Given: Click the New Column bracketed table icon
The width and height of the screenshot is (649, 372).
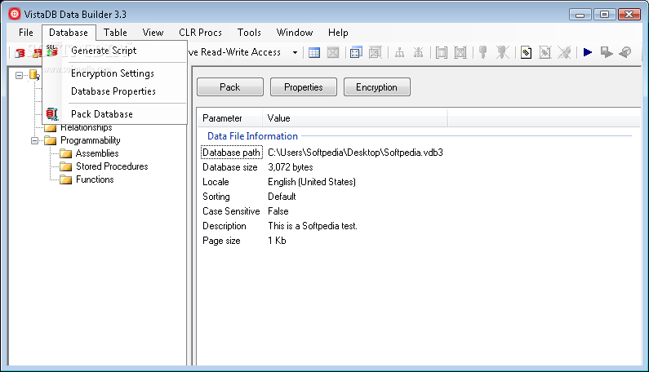Looking at the screenshot, I should tap(442, 52).
